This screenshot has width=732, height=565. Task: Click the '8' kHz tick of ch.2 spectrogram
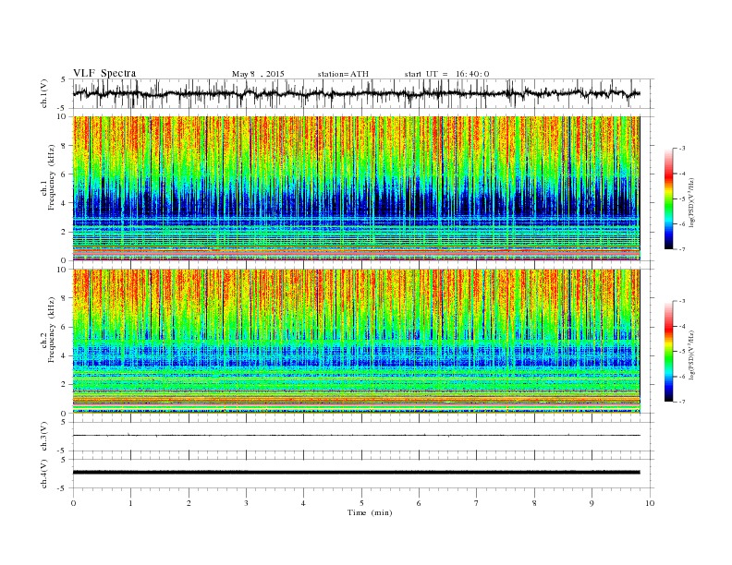click(65, 298)
